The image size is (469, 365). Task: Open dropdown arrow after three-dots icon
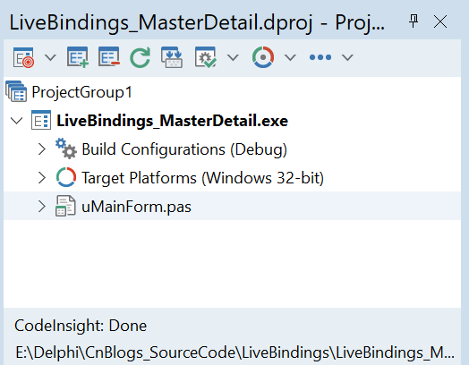coord(347,57)
